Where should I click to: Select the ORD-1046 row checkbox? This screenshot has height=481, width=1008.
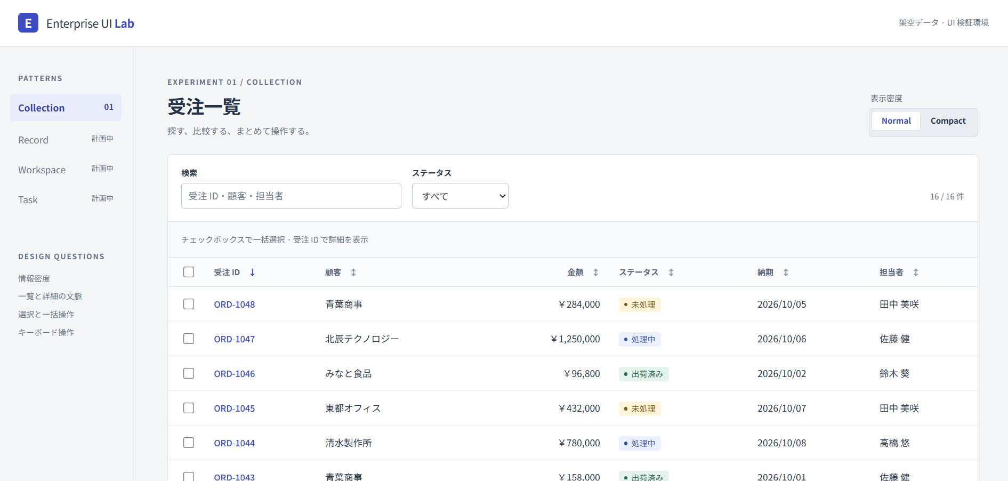click(x=189, y=373)
